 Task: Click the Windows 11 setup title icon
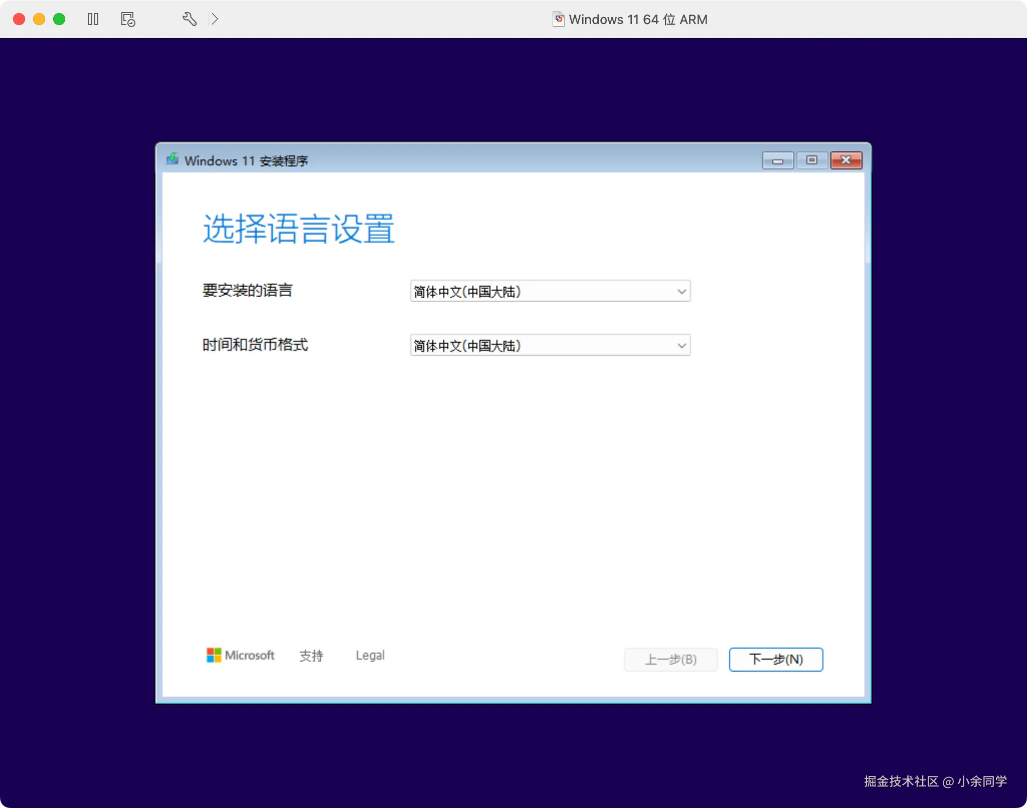click(172, 159)
